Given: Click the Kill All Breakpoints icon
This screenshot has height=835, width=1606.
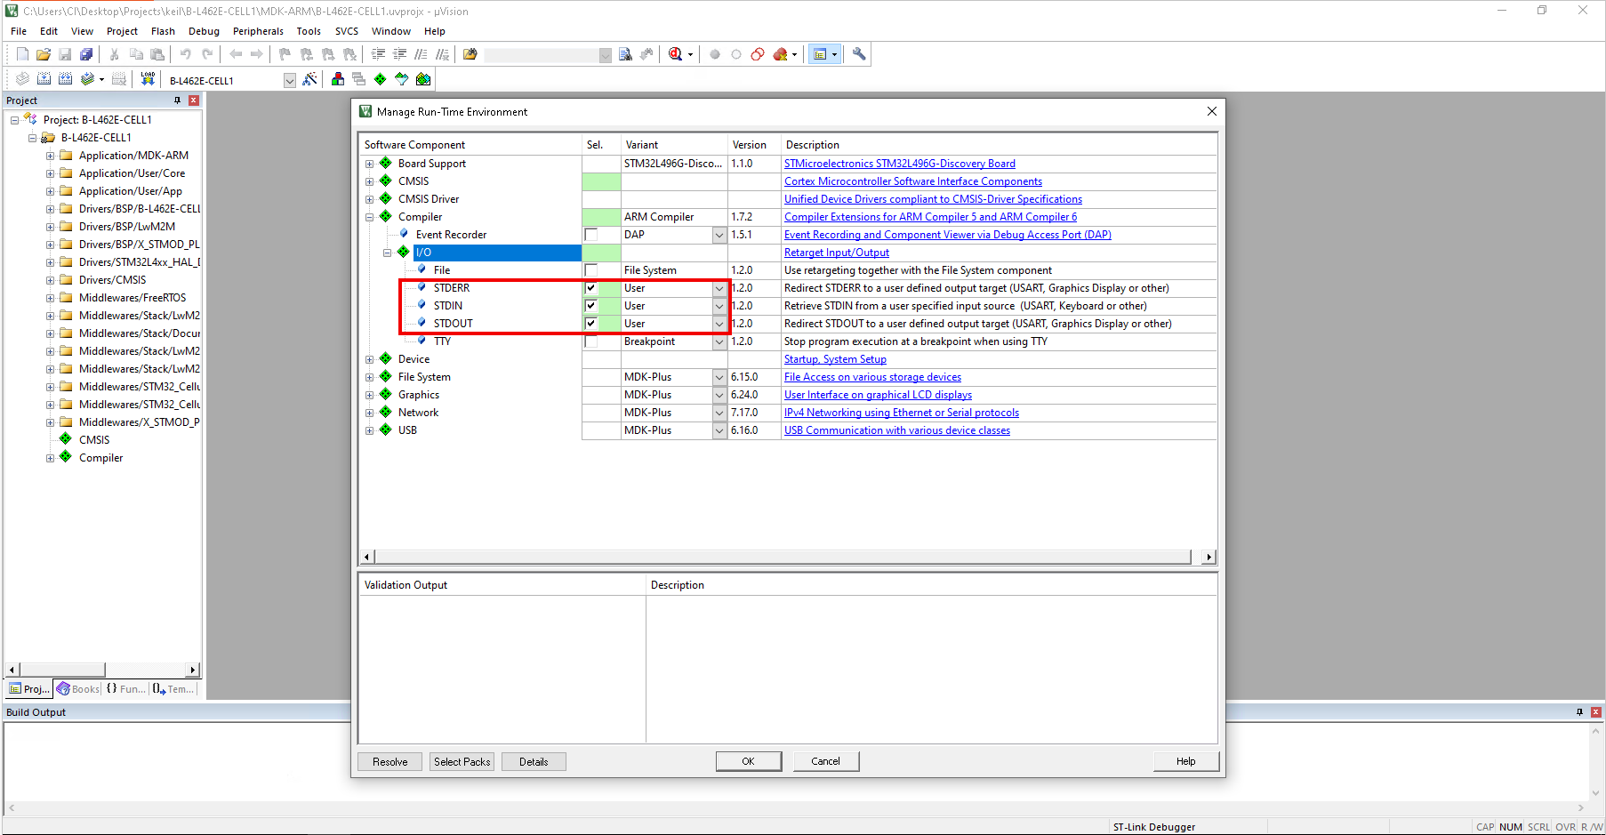Looking at the screenshot, I should coord(780,54).
